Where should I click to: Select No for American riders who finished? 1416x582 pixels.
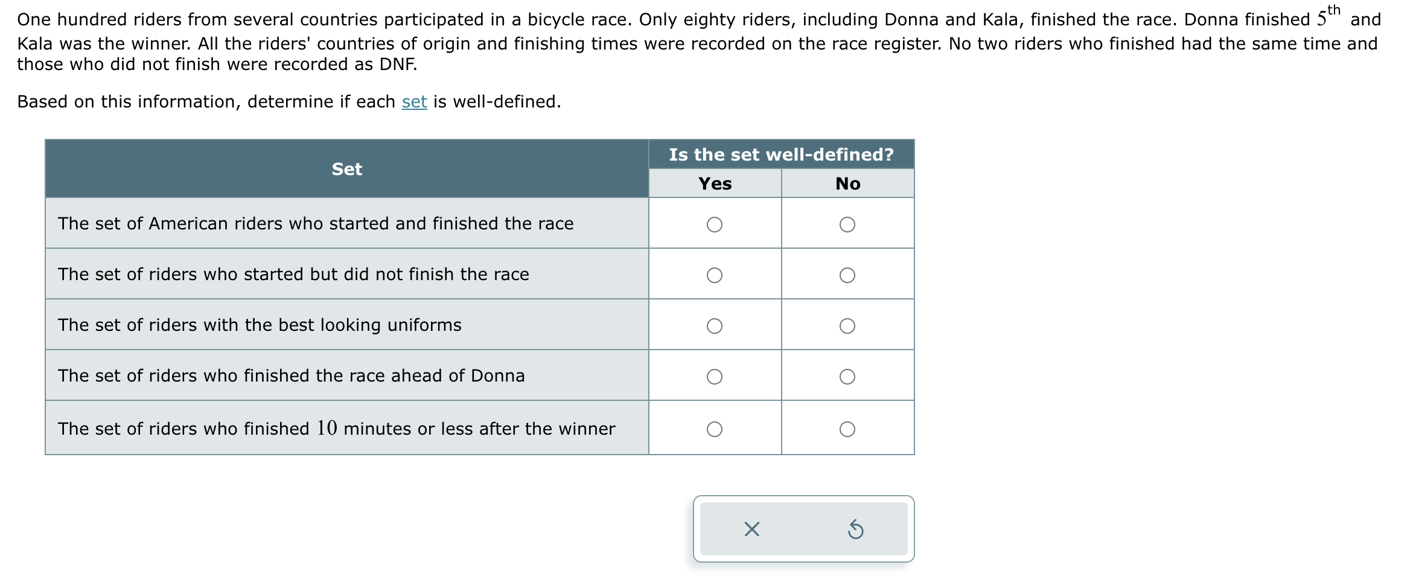(x=847, y=225)
